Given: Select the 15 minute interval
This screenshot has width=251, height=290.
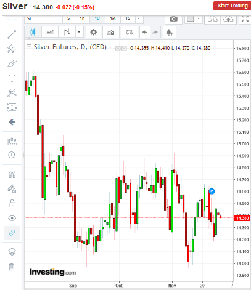Looking at the screenshot, I should click(128, 18).
